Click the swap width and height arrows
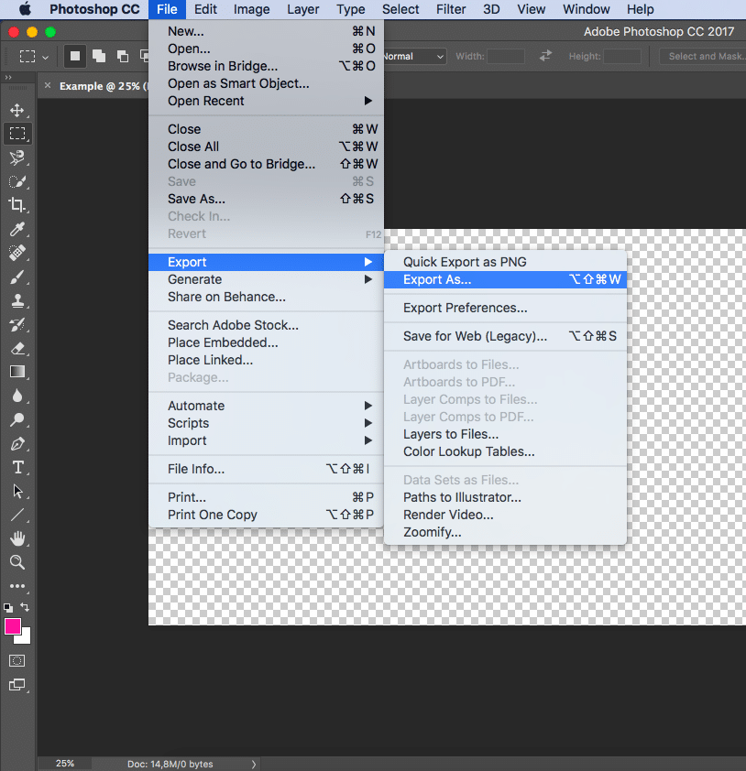The image size is (746, 771). [x=545, y=56]
